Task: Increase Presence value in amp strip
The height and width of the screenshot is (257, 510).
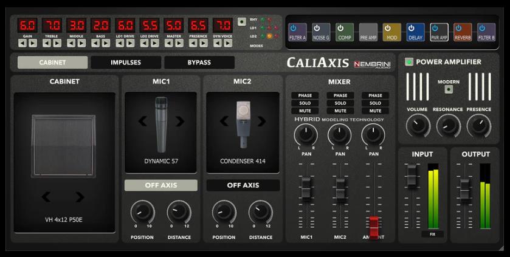Action: coord(203,43)
